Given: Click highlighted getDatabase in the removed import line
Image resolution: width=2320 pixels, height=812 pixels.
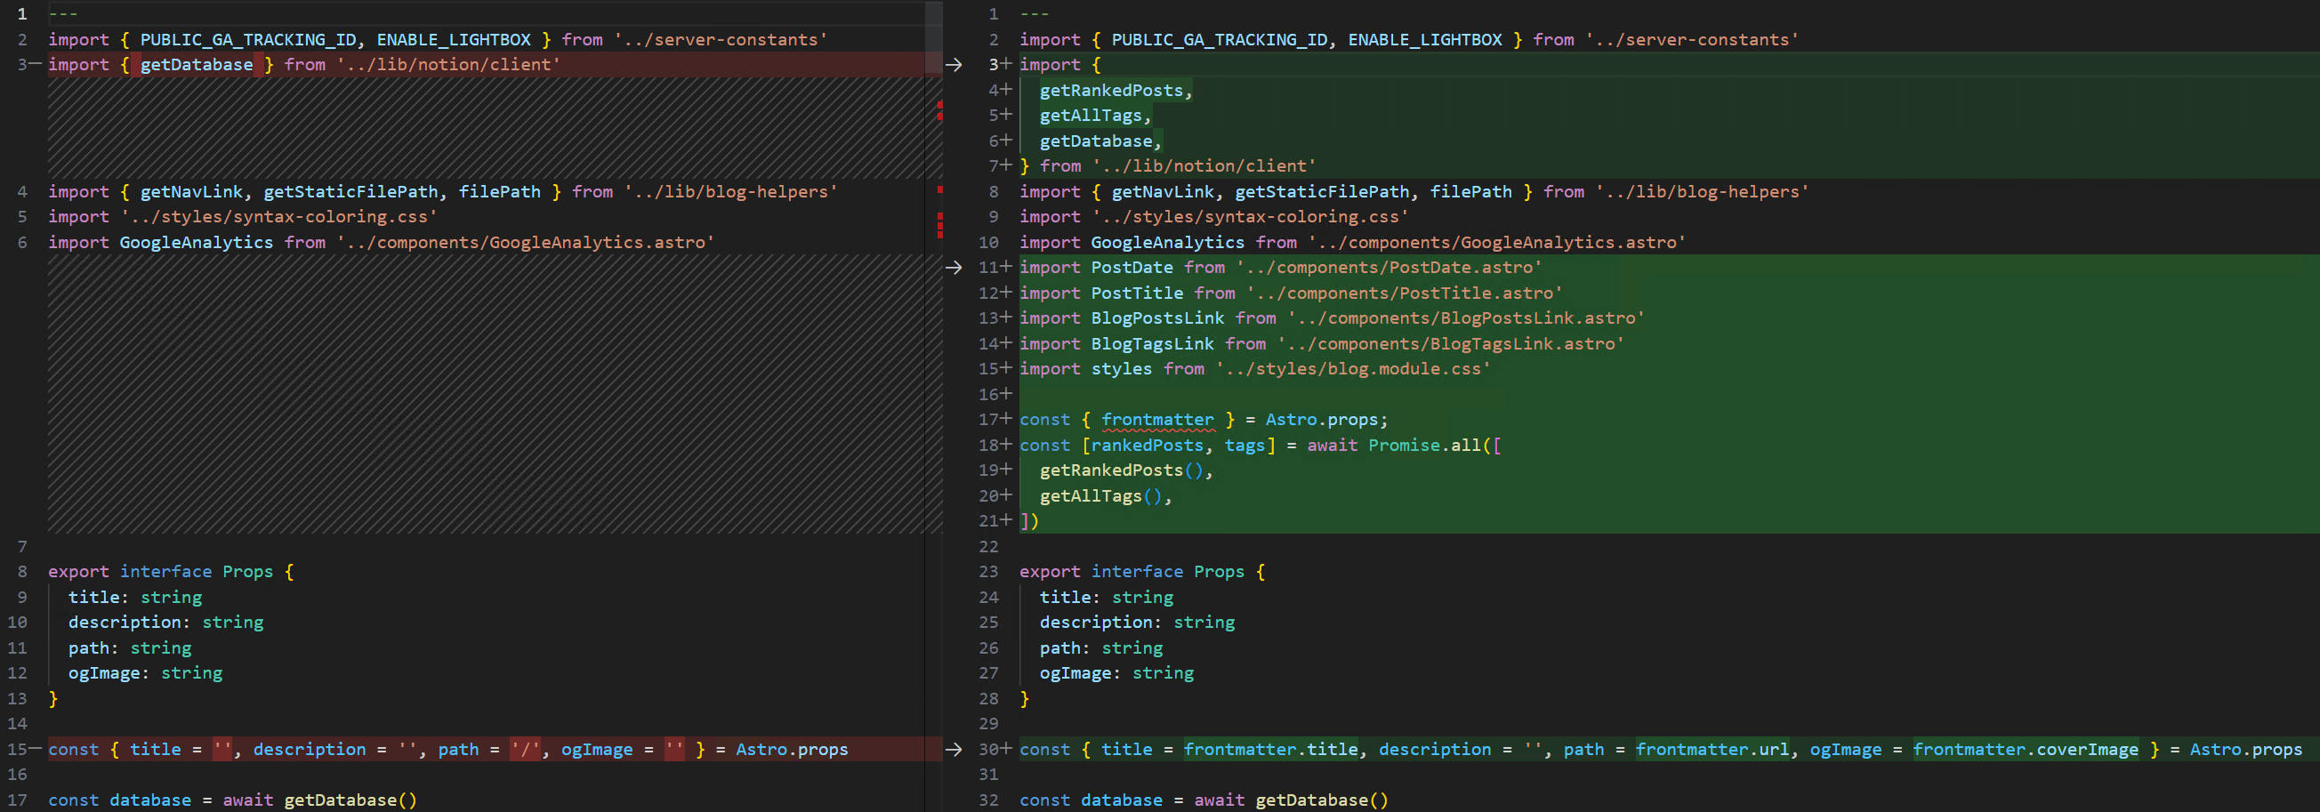Looking at the screenshot, I should [197, 65].
